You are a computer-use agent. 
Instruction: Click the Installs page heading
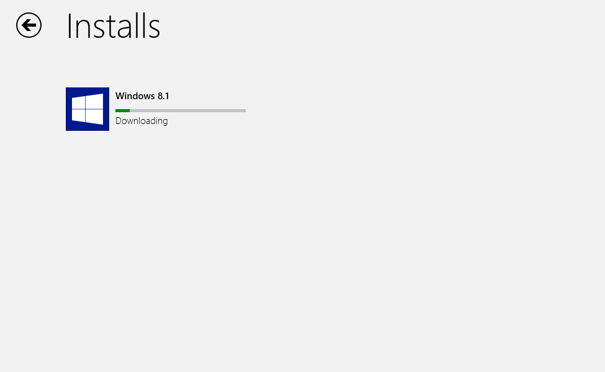113,26
